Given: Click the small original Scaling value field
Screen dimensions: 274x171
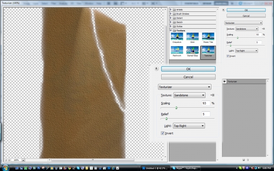Looking at the screenshot, I should [x=258, y=35].
